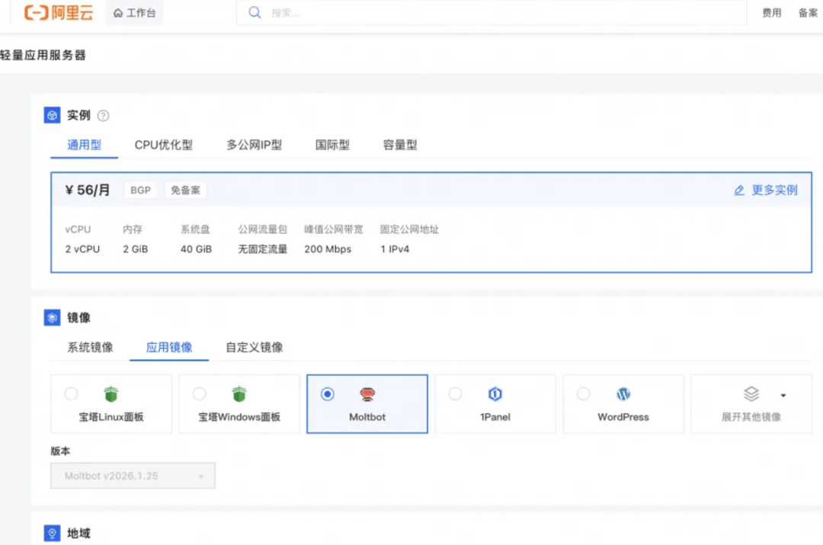Click the blue 实例 section cube icon
Screen dimensions: 823x545
point(52,116)
